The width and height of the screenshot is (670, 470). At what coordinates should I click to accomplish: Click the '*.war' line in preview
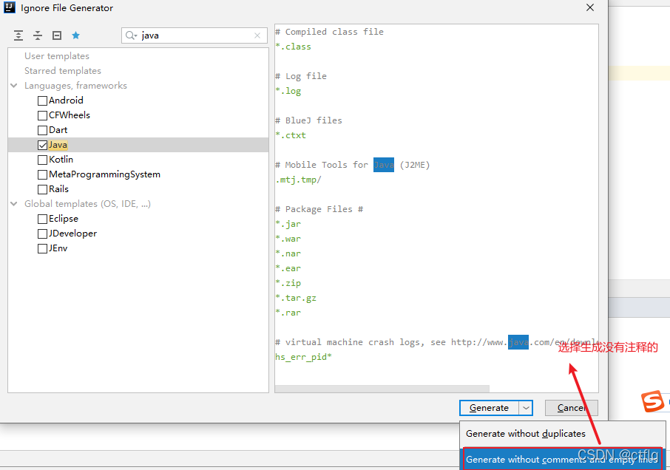pos(288,239)
